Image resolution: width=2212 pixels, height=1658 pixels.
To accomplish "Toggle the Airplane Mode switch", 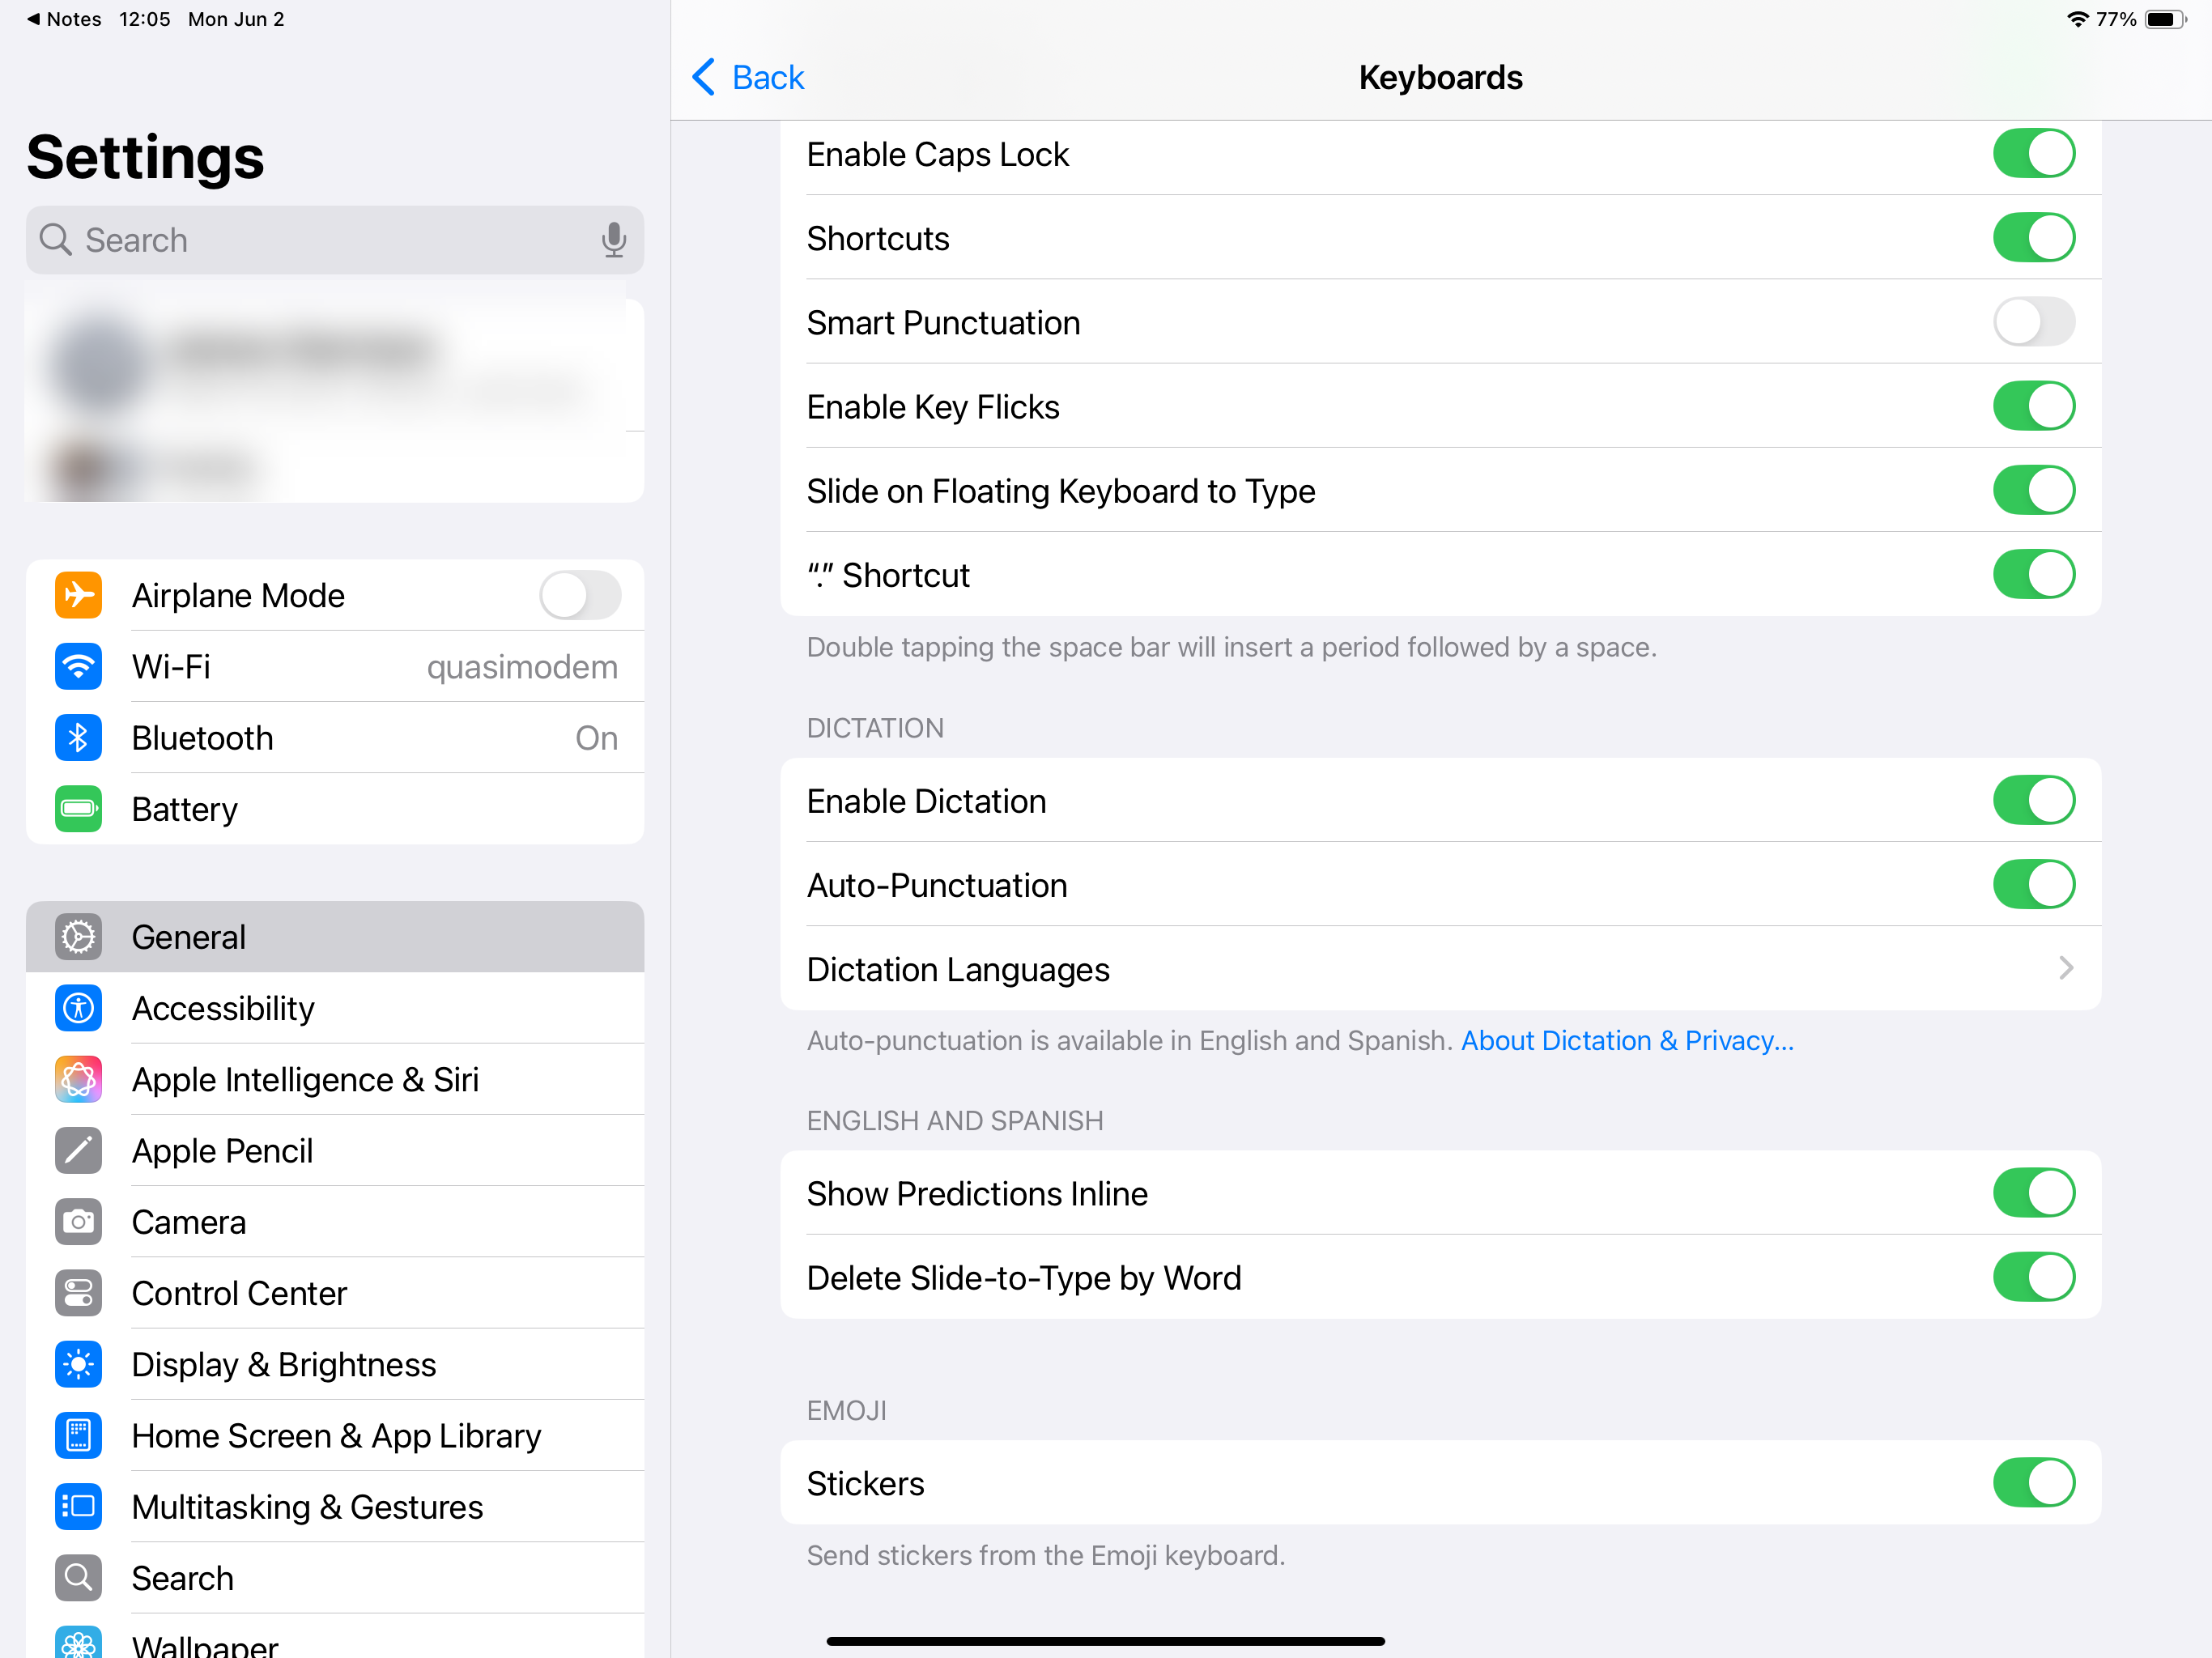I will 580,595.
